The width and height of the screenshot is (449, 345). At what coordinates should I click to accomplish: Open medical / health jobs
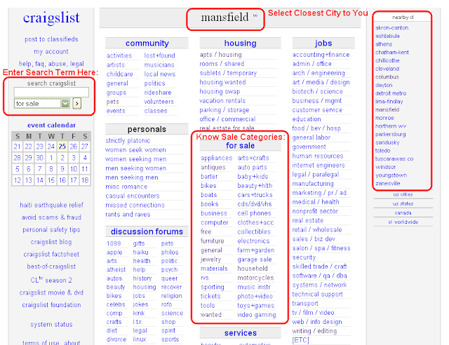coord(316,202)
